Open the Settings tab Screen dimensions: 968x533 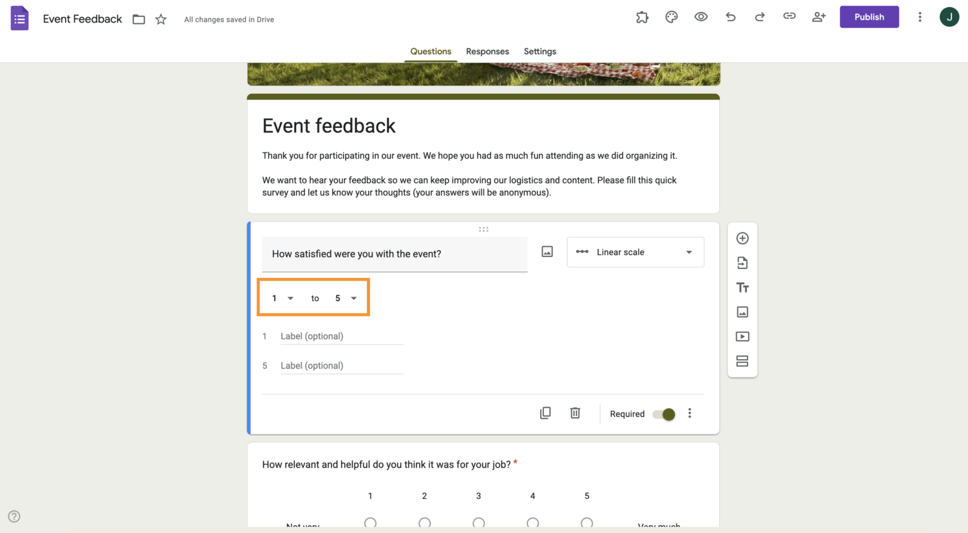tap(539, 52)
